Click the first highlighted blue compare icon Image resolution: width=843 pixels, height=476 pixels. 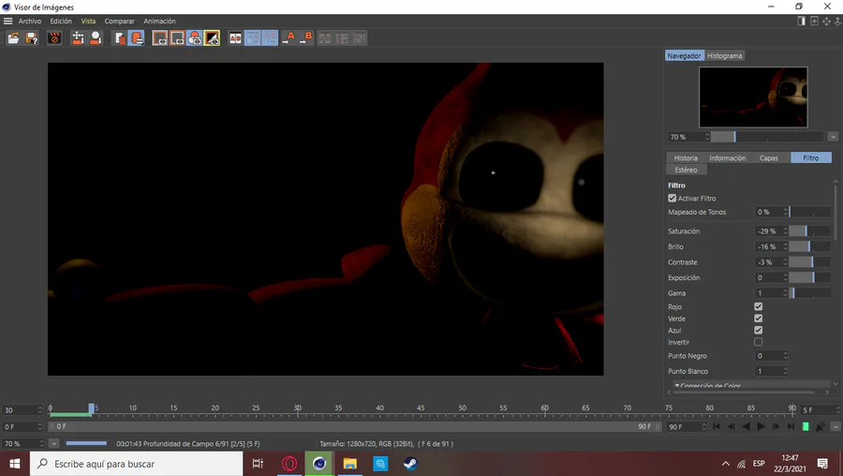point(253,38)
